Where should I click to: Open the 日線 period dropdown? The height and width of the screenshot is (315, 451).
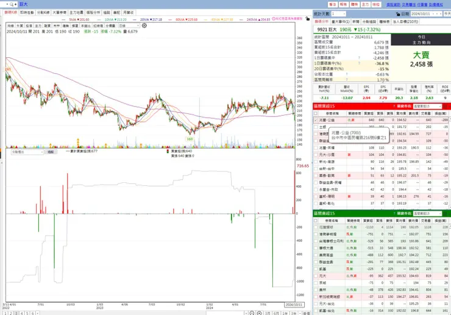pyautogui.click(x=129, y=26)
